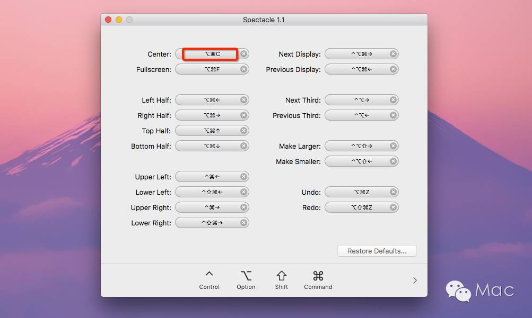Image resolution: width=532 pixels, height=318 pixels.
Task: Select the Bottom Half shortcut field
Action: pos(212,146)
